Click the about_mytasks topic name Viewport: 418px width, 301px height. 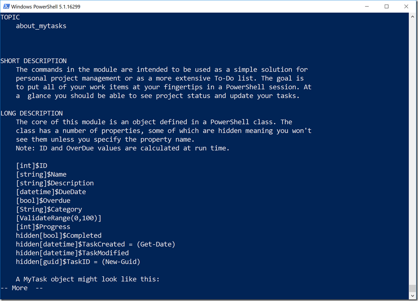pos(41,26)
